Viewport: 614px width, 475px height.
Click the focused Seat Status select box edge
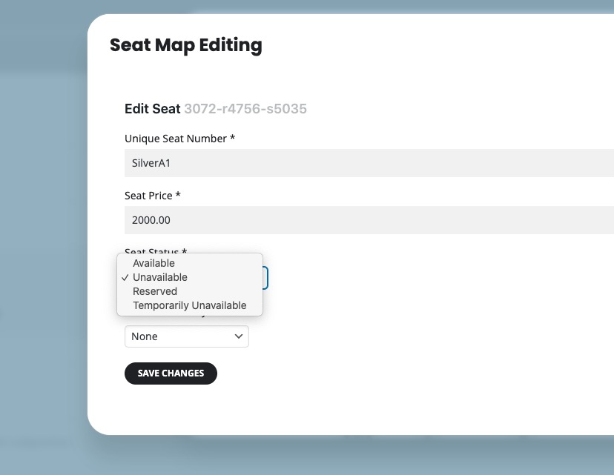point(265,278)
